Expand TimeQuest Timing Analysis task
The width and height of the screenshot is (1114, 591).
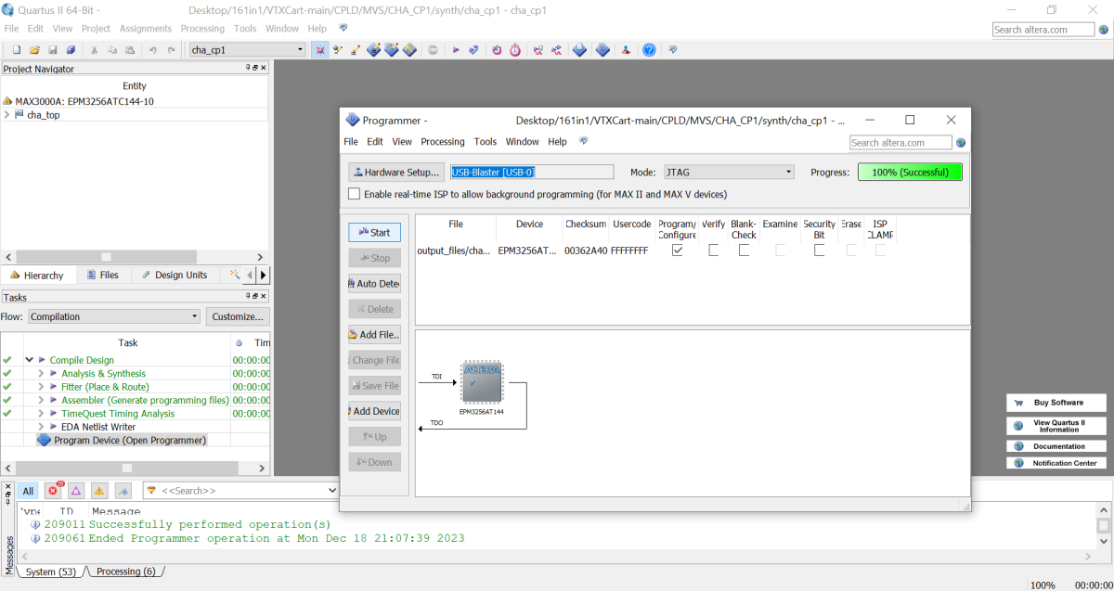(x=41, y=414)
